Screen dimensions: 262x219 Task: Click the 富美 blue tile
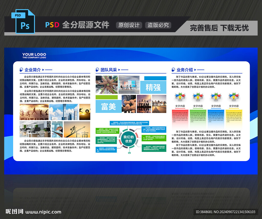pos(108,106)
